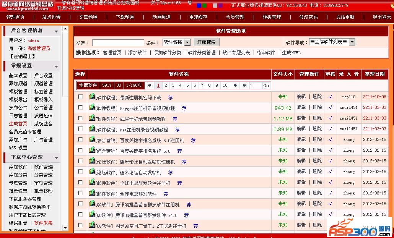The width and height of the screenshot is (394, 238).
Task: Select checkbox for 德米论坛自动发帖机注册机
Action: point(80,161)
